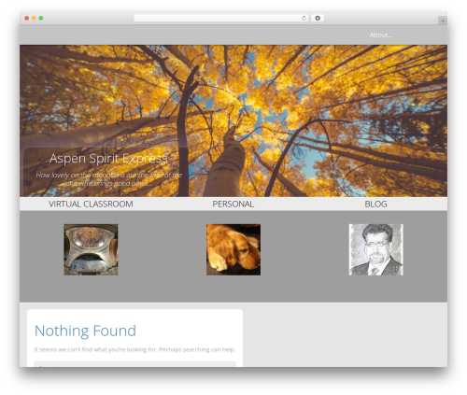The image size is (467, 395).
Task: Open the VIRTUAL CLASSROOM section
Action: [x=91, y=205]
